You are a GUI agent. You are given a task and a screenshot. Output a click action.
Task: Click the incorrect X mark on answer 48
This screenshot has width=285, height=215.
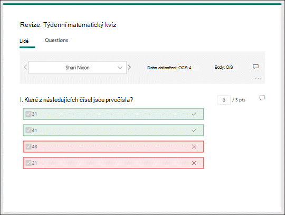(194, 147)
